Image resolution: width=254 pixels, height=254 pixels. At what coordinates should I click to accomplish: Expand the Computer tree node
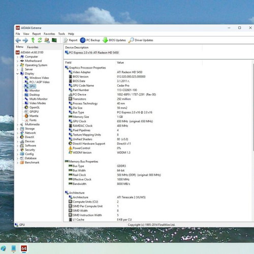(x=17, y=57)
